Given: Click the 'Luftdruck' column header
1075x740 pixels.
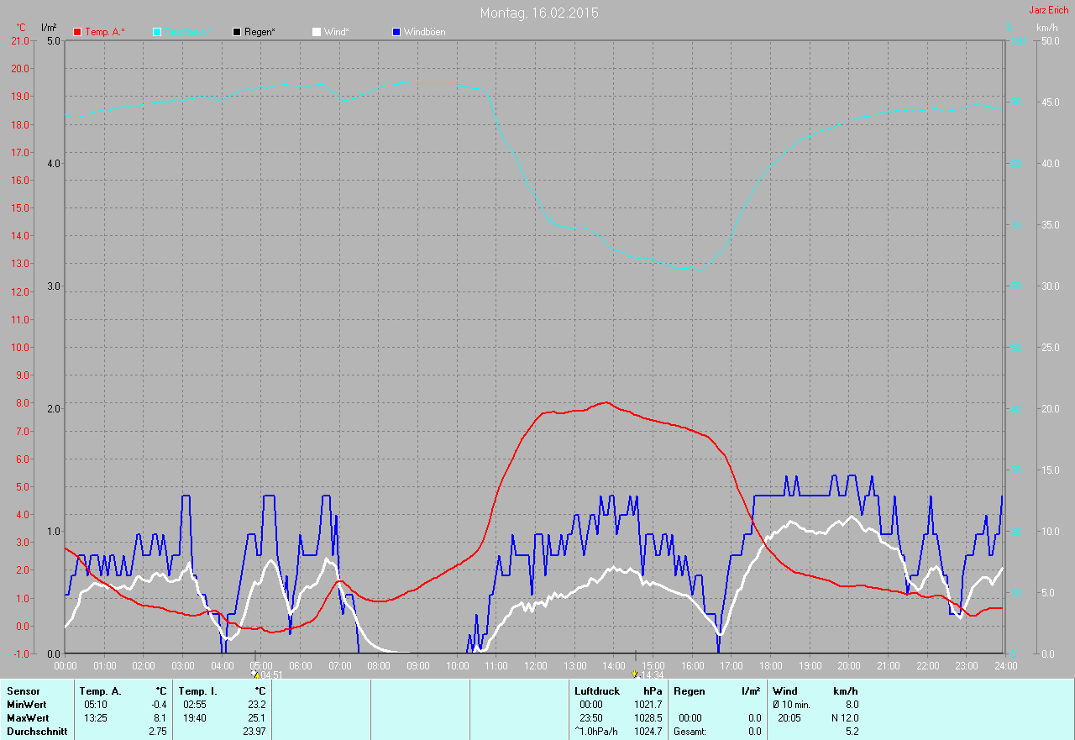Looking at the screenshot, I should 597,691.
